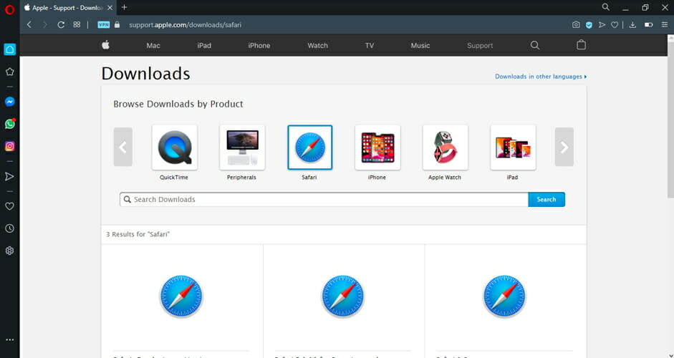Open Speed Dial start page grid
The width and height of the screenshot is (674, 358).
pos(77,24)
